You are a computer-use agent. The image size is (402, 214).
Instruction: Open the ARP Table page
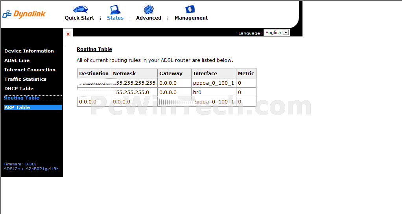point(17,107)
